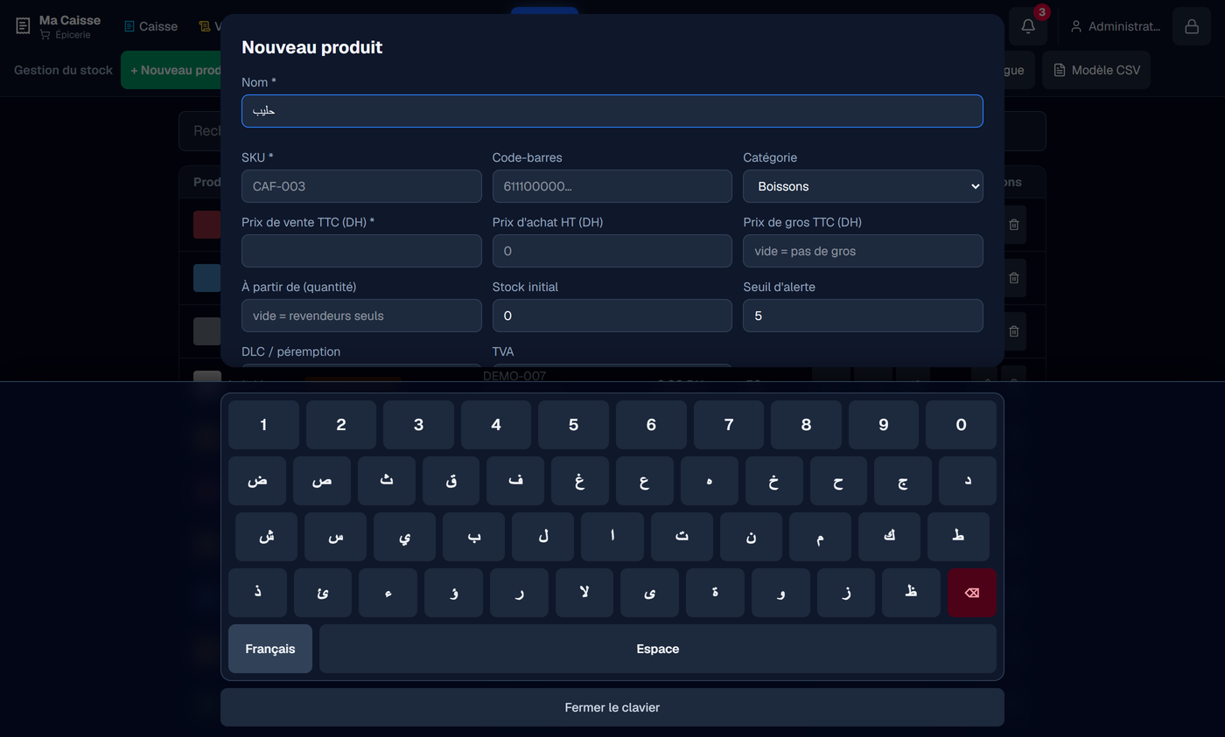Tap the 7 key on the keyboard

[x=729, y=425]
